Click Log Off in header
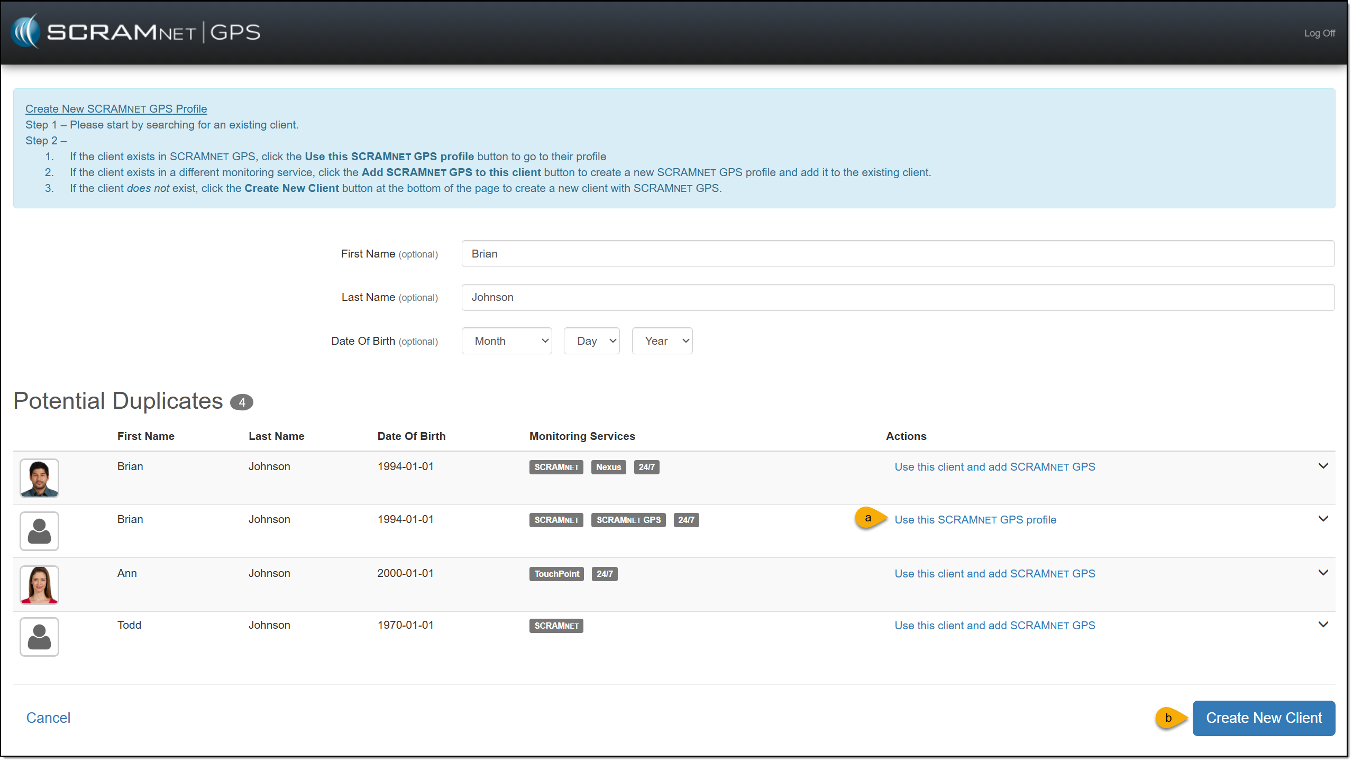The width and height of the screenshot is (1353, 762). click(x=1319, y=33)
